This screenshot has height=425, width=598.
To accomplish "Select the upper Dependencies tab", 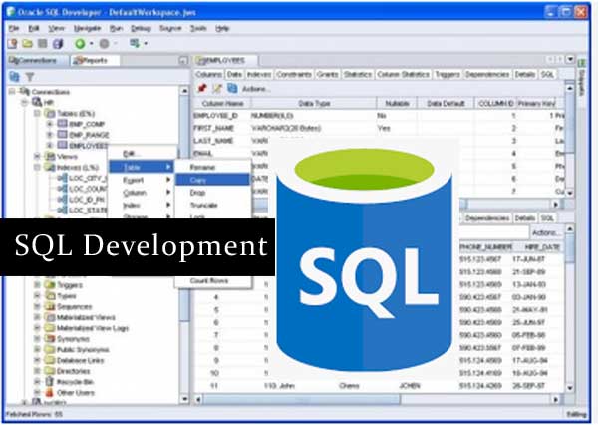I will (x=487, y=75).
